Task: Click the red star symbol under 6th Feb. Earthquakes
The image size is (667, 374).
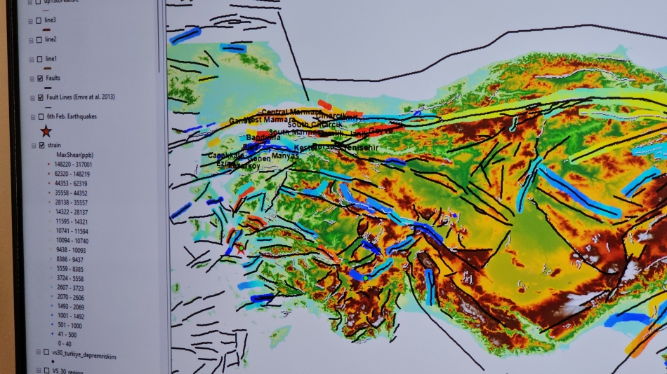Action: click(46, 131)
